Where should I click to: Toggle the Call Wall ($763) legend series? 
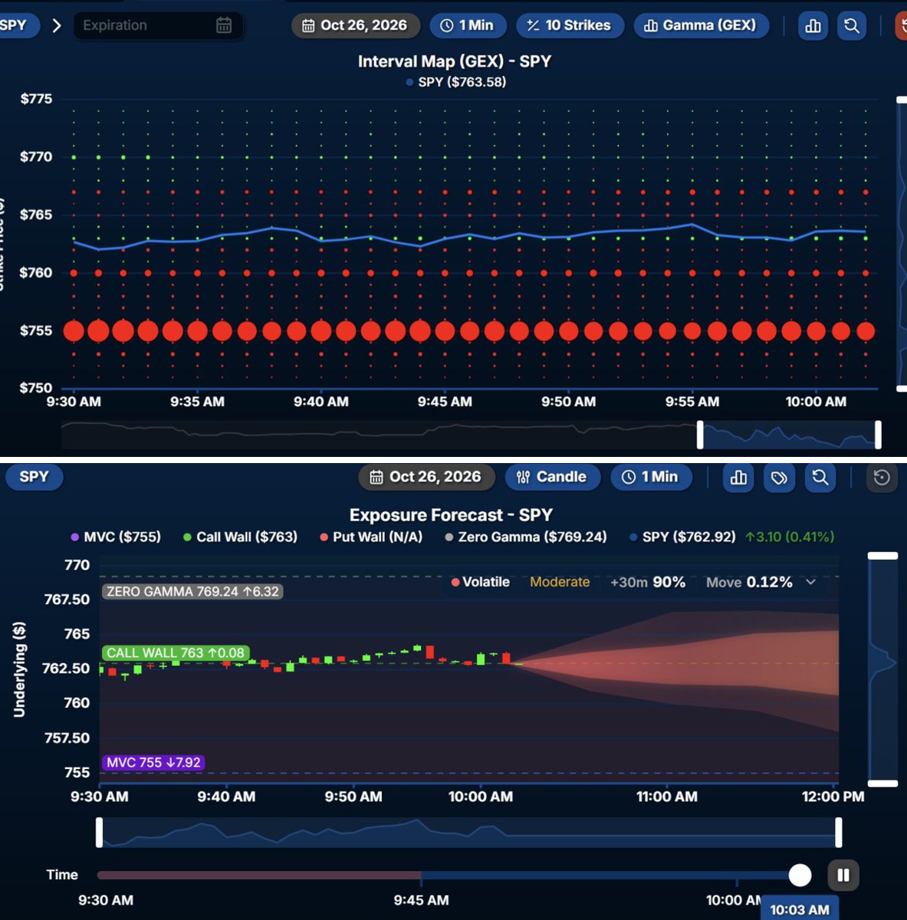click(x=241, y=537)
